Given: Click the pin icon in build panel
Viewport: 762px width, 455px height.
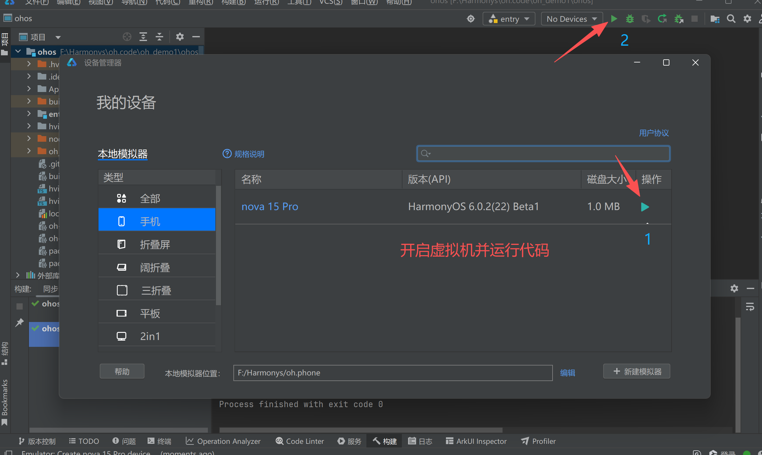Looking at the screenshot, I should click(19, 322).
